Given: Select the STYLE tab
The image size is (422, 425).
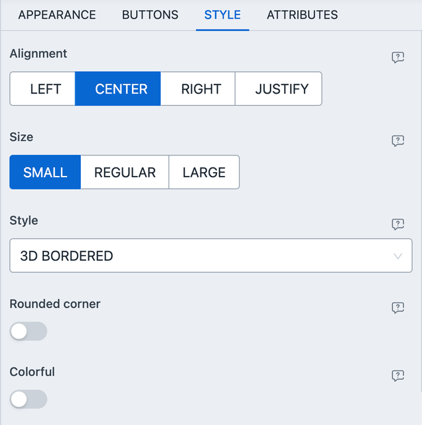Looking at the screenshot, I should point(222,15).
